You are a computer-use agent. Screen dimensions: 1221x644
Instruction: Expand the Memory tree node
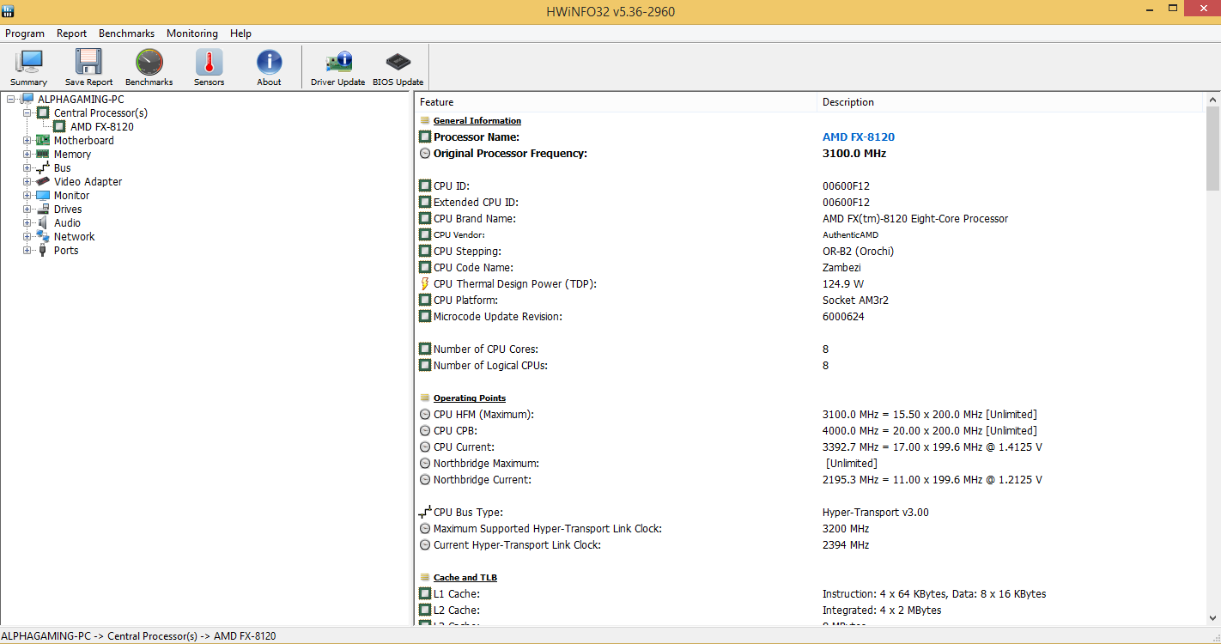coord(27,154)
